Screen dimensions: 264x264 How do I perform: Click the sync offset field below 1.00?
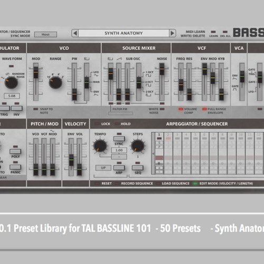[119, 157]
